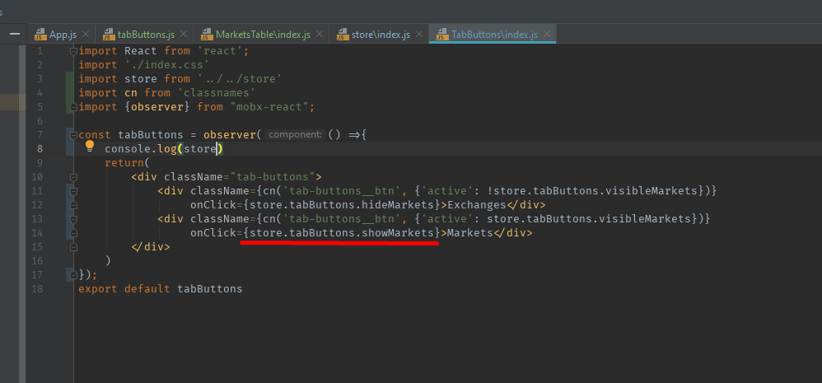Click 'tabButtons' in the export default line
822x383 pixels.
coord(210,288)
